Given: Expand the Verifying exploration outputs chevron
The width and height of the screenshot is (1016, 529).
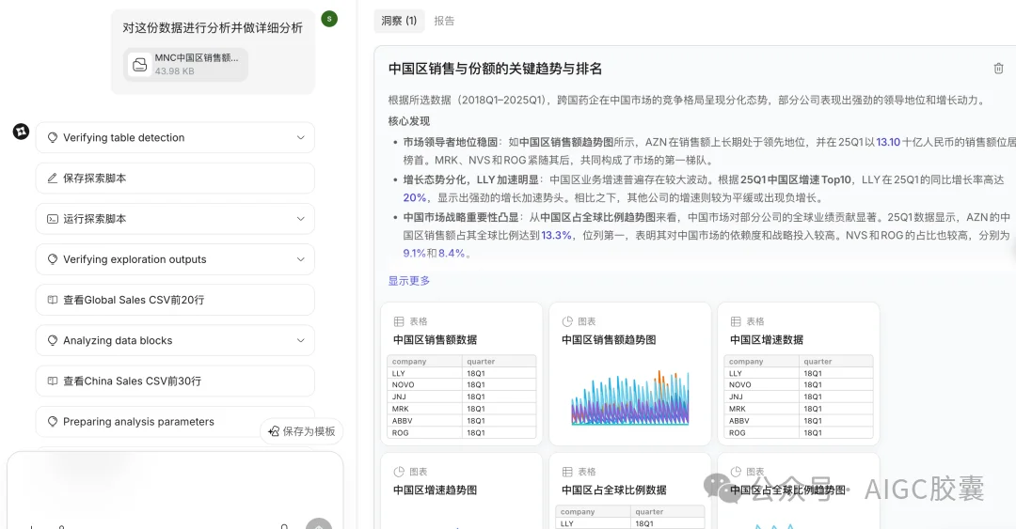Looking at the screenshot, I should point(301,259).
